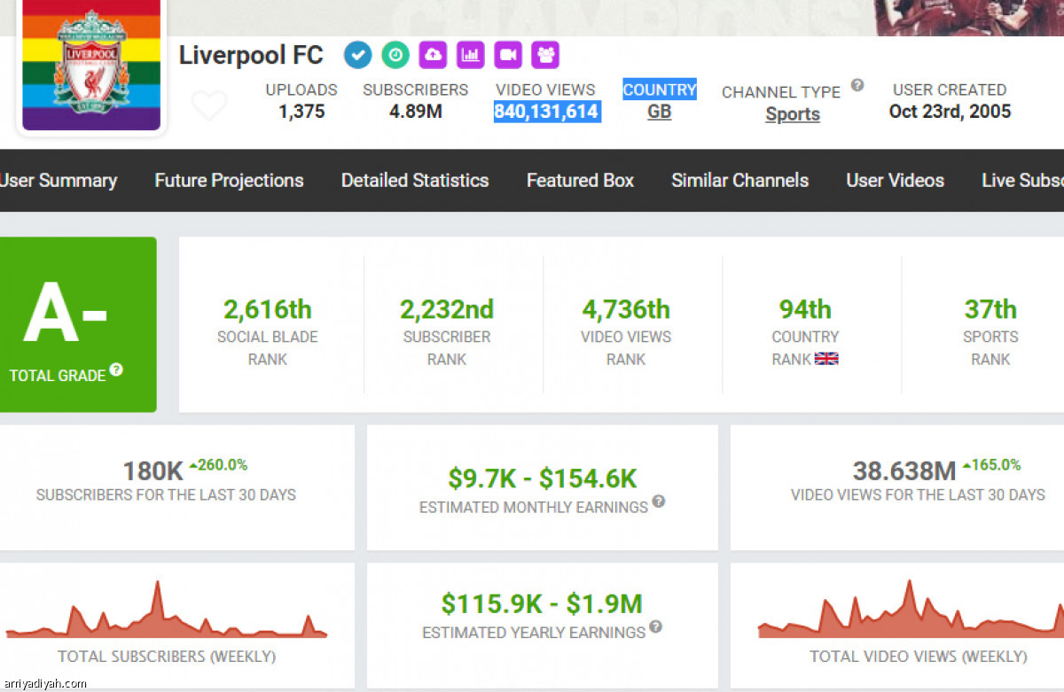Click the highlighted video views 840,131,614
The width and height of the screenshot is (1064, 692).
point(546,112)
